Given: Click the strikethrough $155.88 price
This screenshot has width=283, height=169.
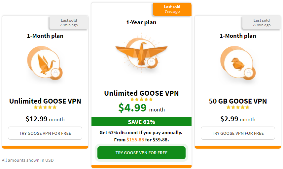Looking at the screenshot, I should pos(135,140).
